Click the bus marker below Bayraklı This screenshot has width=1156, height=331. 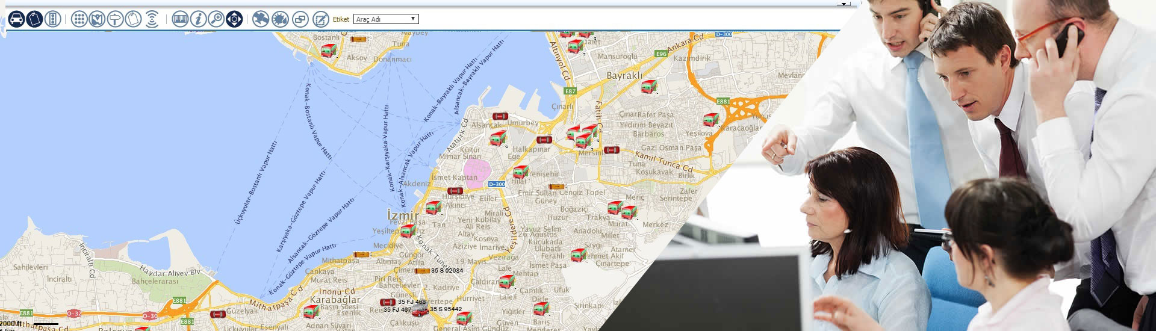648,87
